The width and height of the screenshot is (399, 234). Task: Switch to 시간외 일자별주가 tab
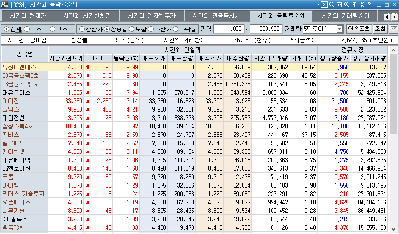pyautogui.click(x=152, y=16)
